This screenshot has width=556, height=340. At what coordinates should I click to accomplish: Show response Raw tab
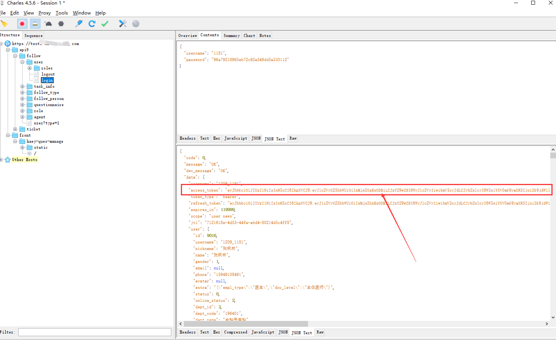(320, 332)
